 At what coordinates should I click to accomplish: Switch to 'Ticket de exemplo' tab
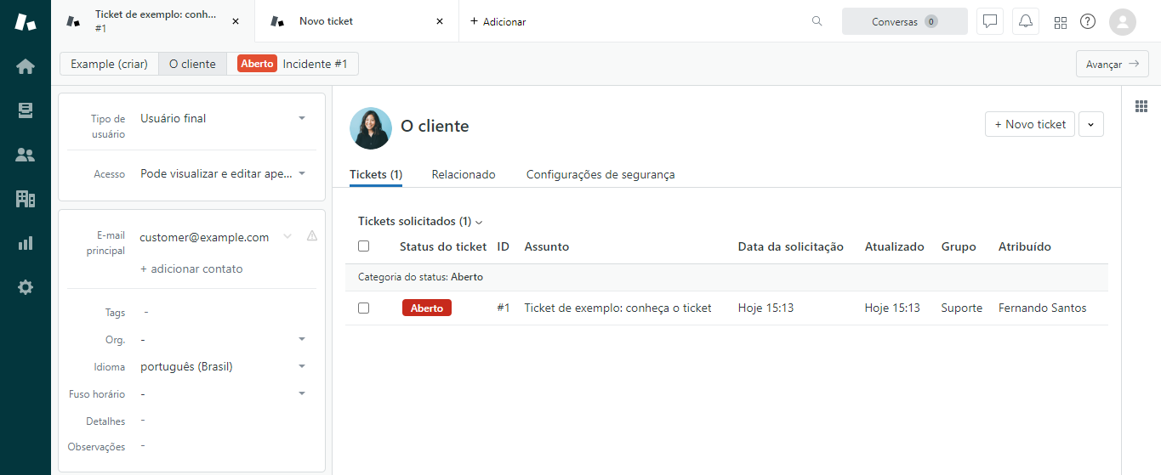[153, 21]
